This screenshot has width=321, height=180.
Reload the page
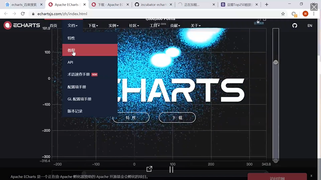[x=23, y=14]
